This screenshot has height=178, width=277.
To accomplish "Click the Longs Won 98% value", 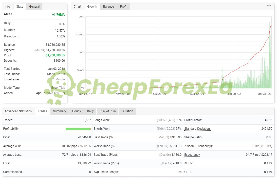I will click(179, 120).
